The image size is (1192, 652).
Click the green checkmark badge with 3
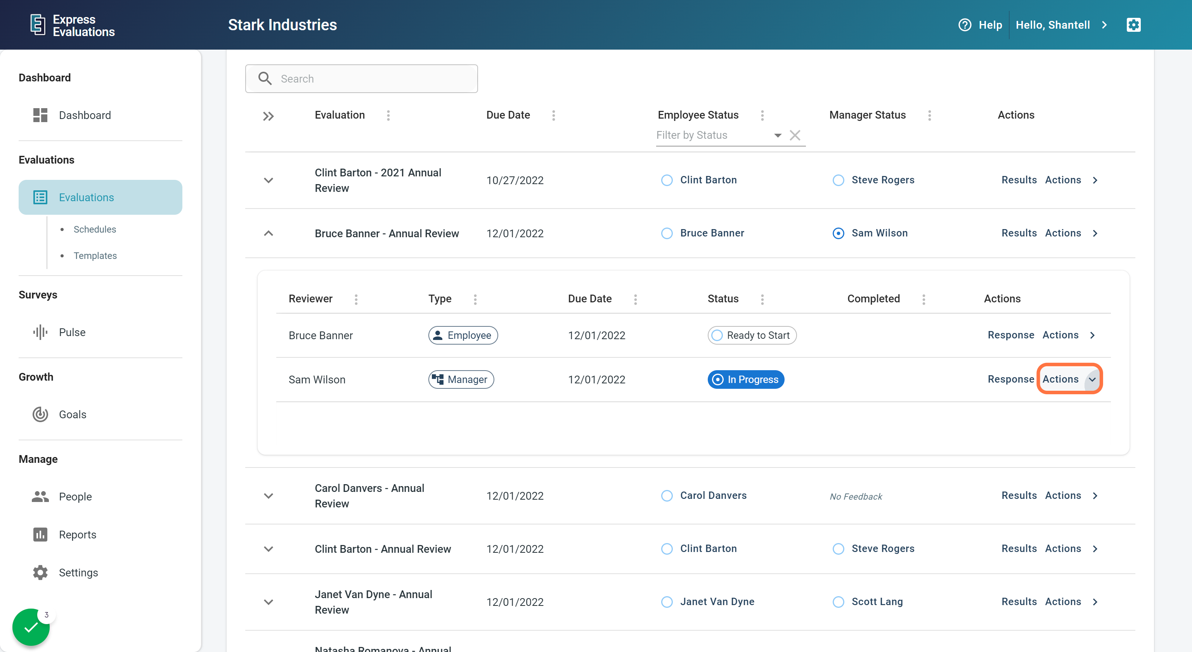coord(31,627)
